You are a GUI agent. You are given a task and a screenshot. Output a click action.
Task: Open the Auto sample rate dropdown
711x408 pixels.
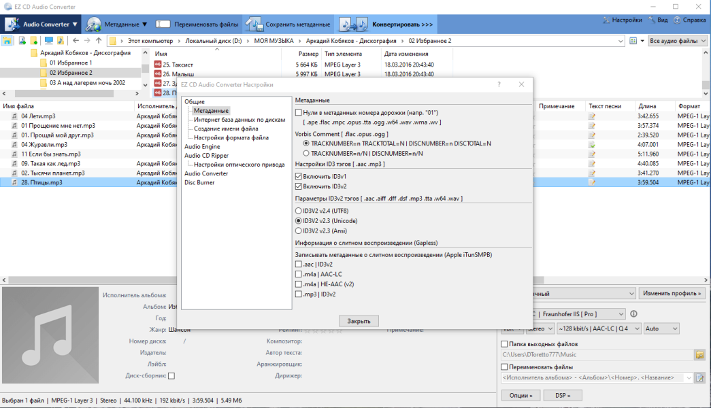pos(661,328)
